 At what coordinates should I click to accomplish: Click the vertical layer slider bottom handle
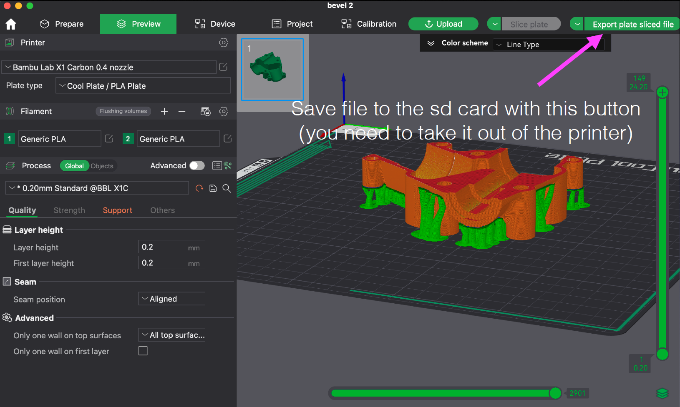pos(662,355)
